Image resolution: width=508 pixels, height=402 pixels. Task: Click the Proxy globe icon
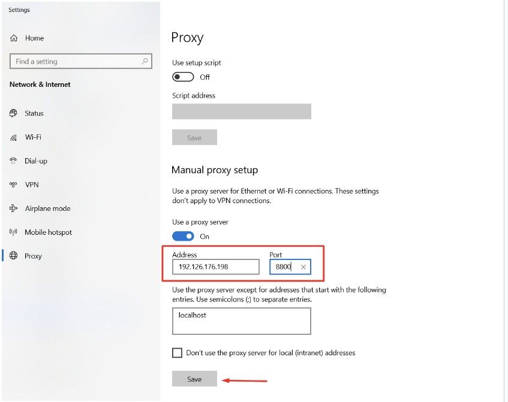click(13, 256)
